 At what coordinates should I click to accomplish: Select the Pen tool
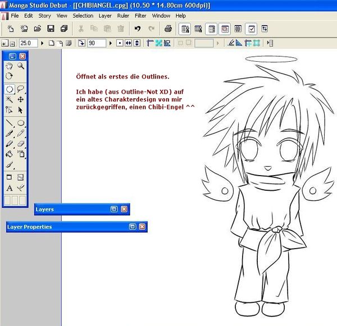coord(9,134)
